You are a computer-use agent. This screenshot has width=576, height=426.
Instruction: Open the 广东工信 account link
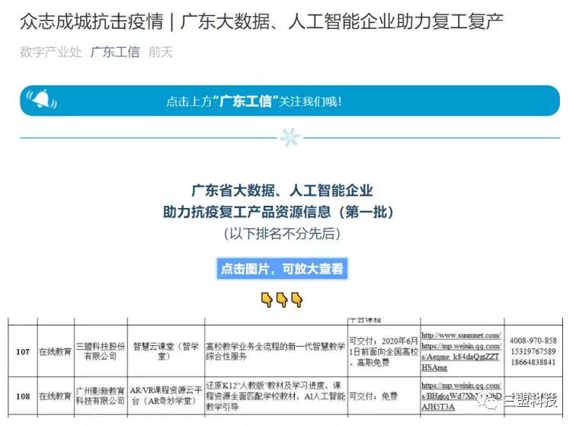click(x=115, y=52)
